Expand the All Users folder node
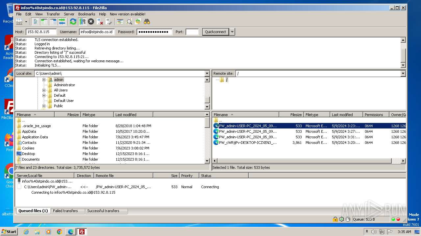This screenshot has height=236, width=421. (44, 90)
